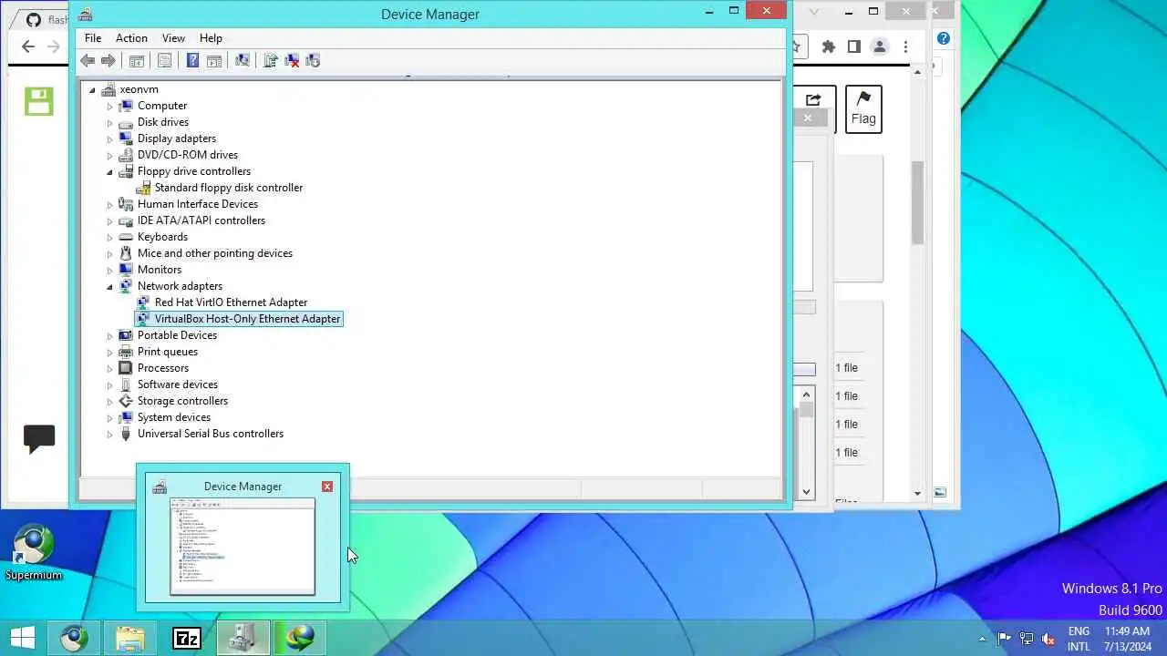This screenshot has height=656, width=1167.
Task: Click the black speech bubble comment icon
Action: pyautogui.click(x=39, y=439)
